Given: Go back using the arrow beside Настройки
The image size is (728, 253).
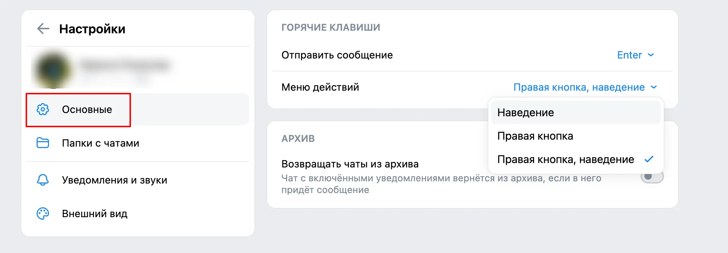Looking at the screenshot, I should pyautogui.click(x=43, y=29).
